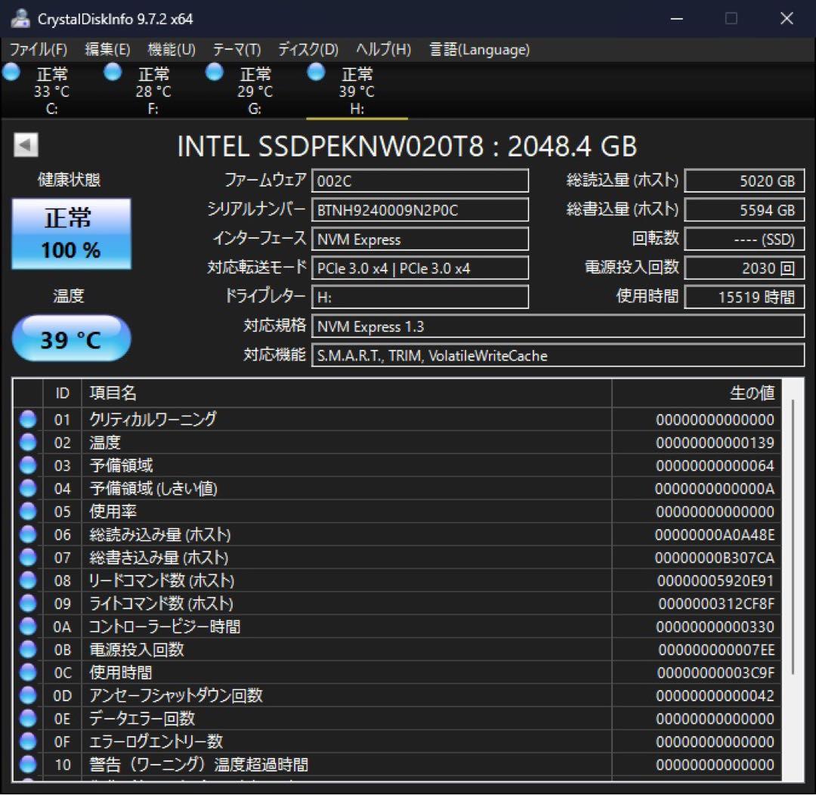Screen dimensions: 816x795
Task: Open the 言語(Language) menu
Action: 479,50
